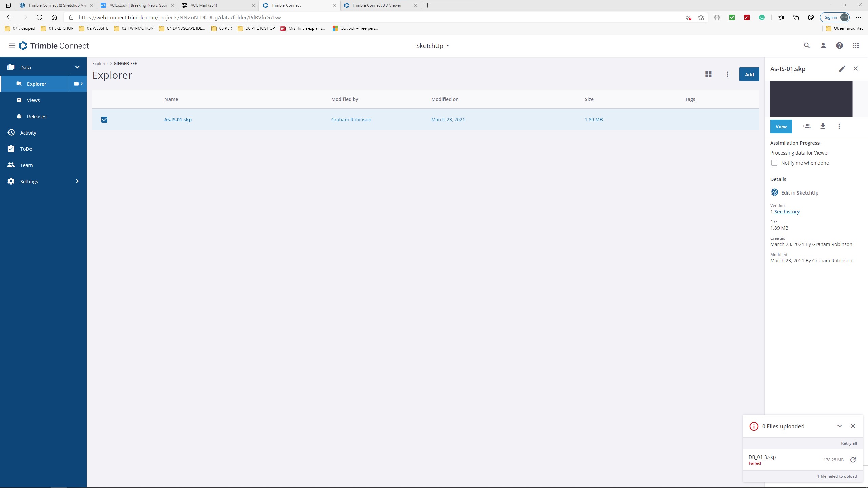Open the See history link
Screen dimensions: 868x488
[x=787, y=212]
